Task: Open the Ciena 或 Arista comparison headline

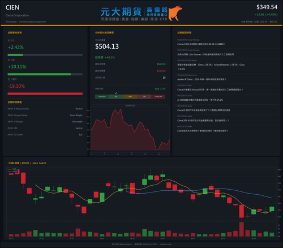Action: pos(210,89)
